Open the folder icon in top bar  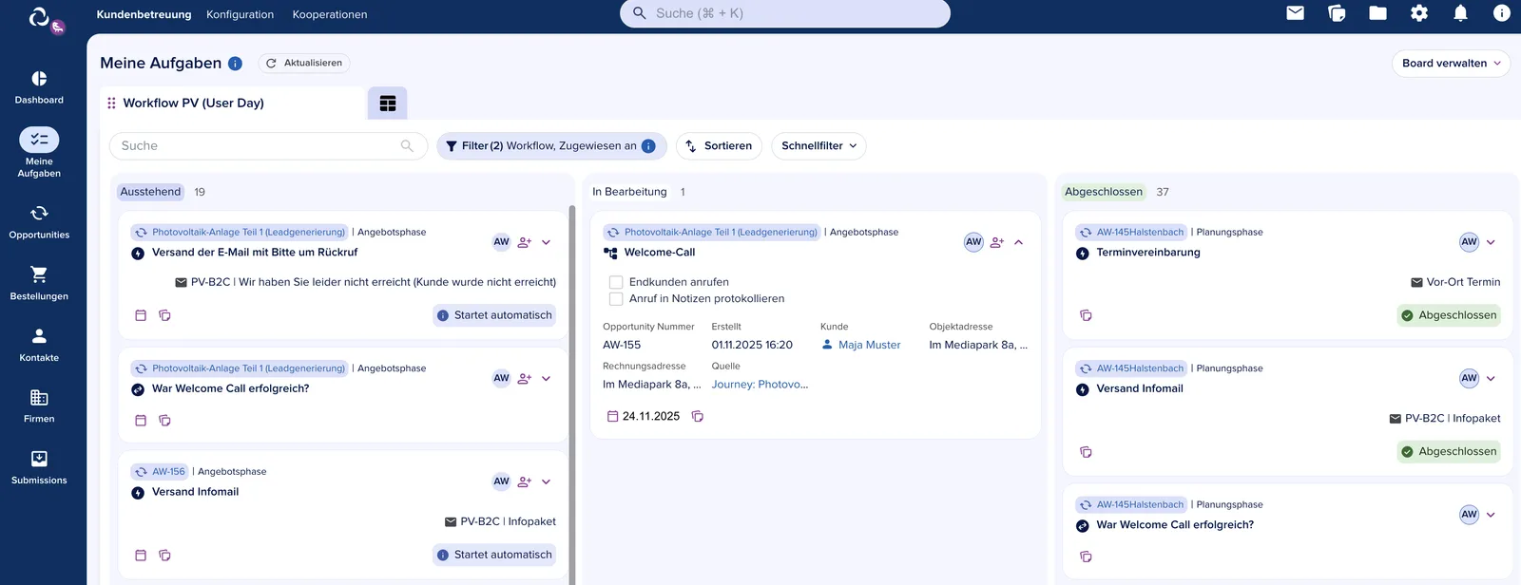(1377, 13)
